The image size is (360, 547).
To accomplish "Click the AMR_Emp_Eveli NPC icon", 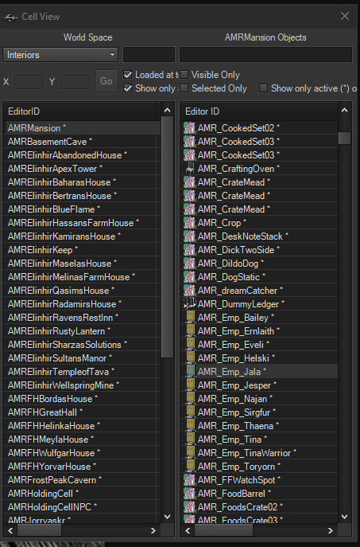I will [x=190, y=345].
